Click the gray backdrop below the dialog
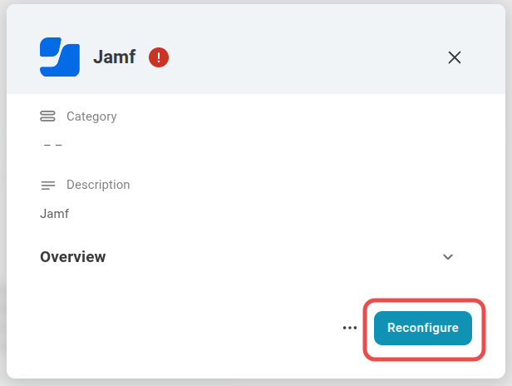 249,382
